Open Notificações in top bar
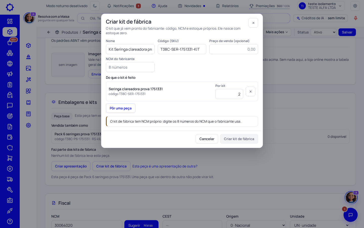The width and height of the screenshot is (364, 228). (x=124, y=6)
